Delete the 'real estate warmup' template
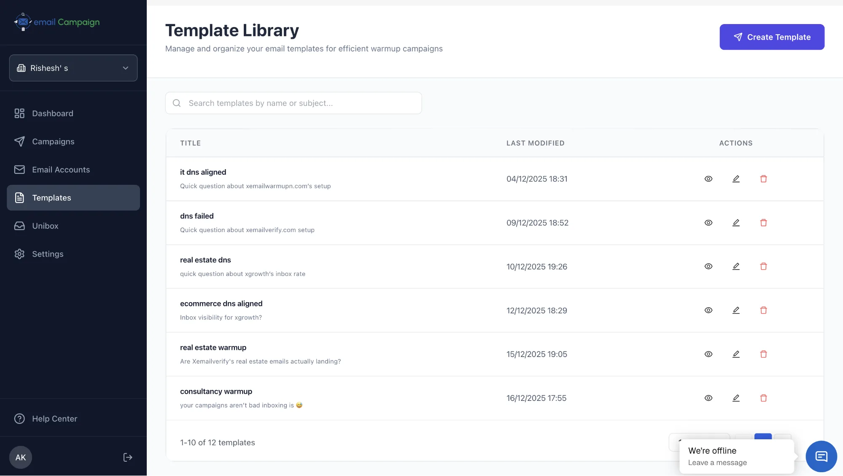 coord(763,354)
